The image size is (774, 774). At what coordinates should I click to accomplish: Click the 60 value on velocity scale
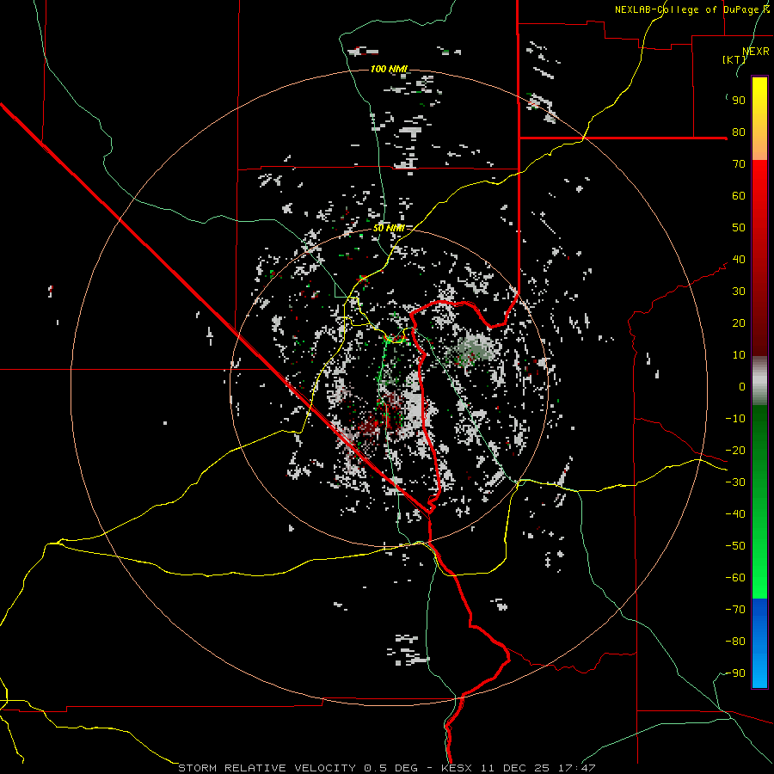739,196
